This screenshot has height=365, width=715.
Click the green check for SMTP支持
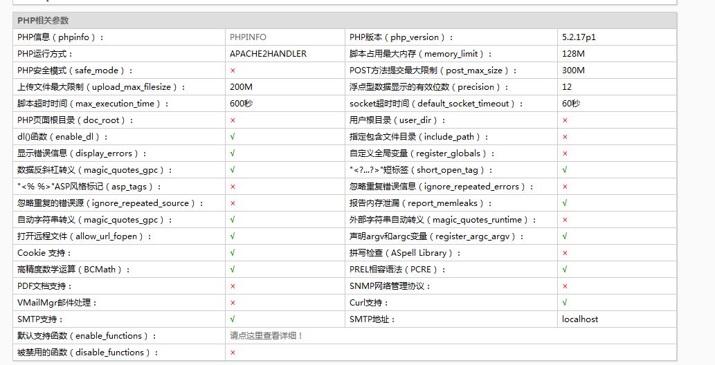point(233,319)
